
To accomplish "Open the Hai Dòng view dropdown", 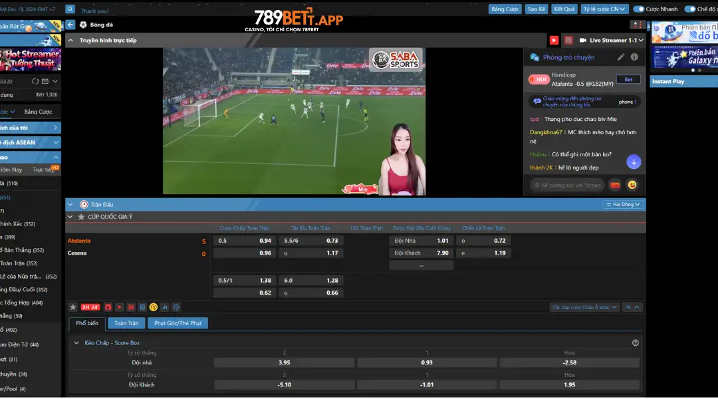I will (623, 204).
